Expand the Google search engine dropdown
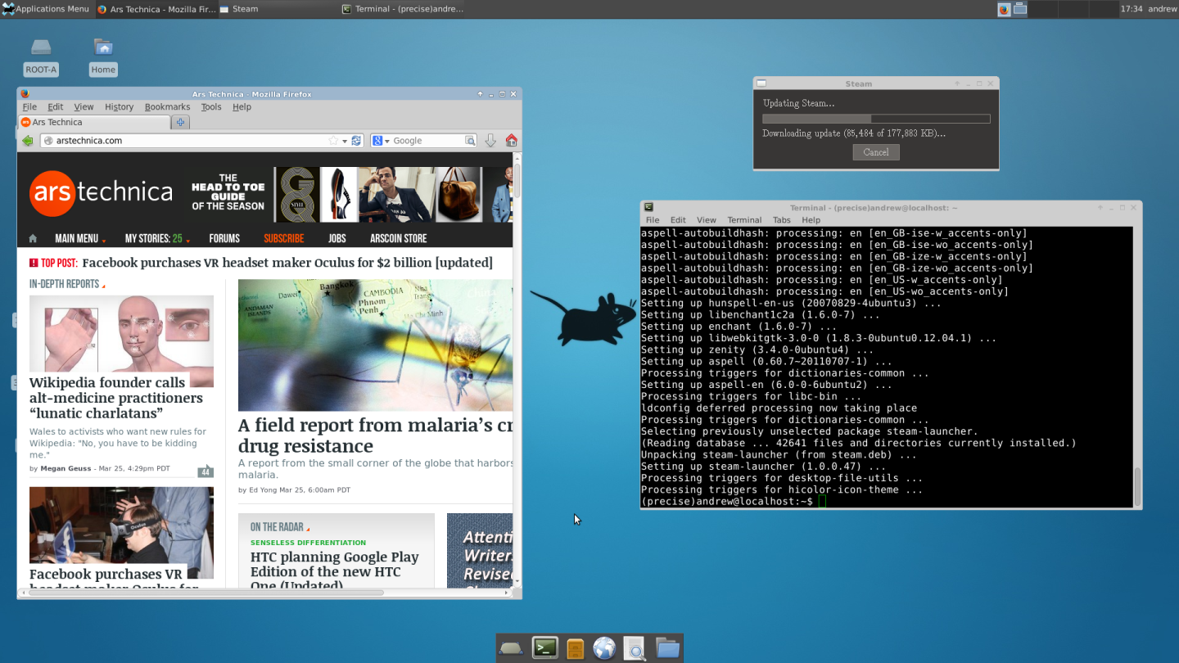The image size is (1179, 663). click(x=382, y=141)
